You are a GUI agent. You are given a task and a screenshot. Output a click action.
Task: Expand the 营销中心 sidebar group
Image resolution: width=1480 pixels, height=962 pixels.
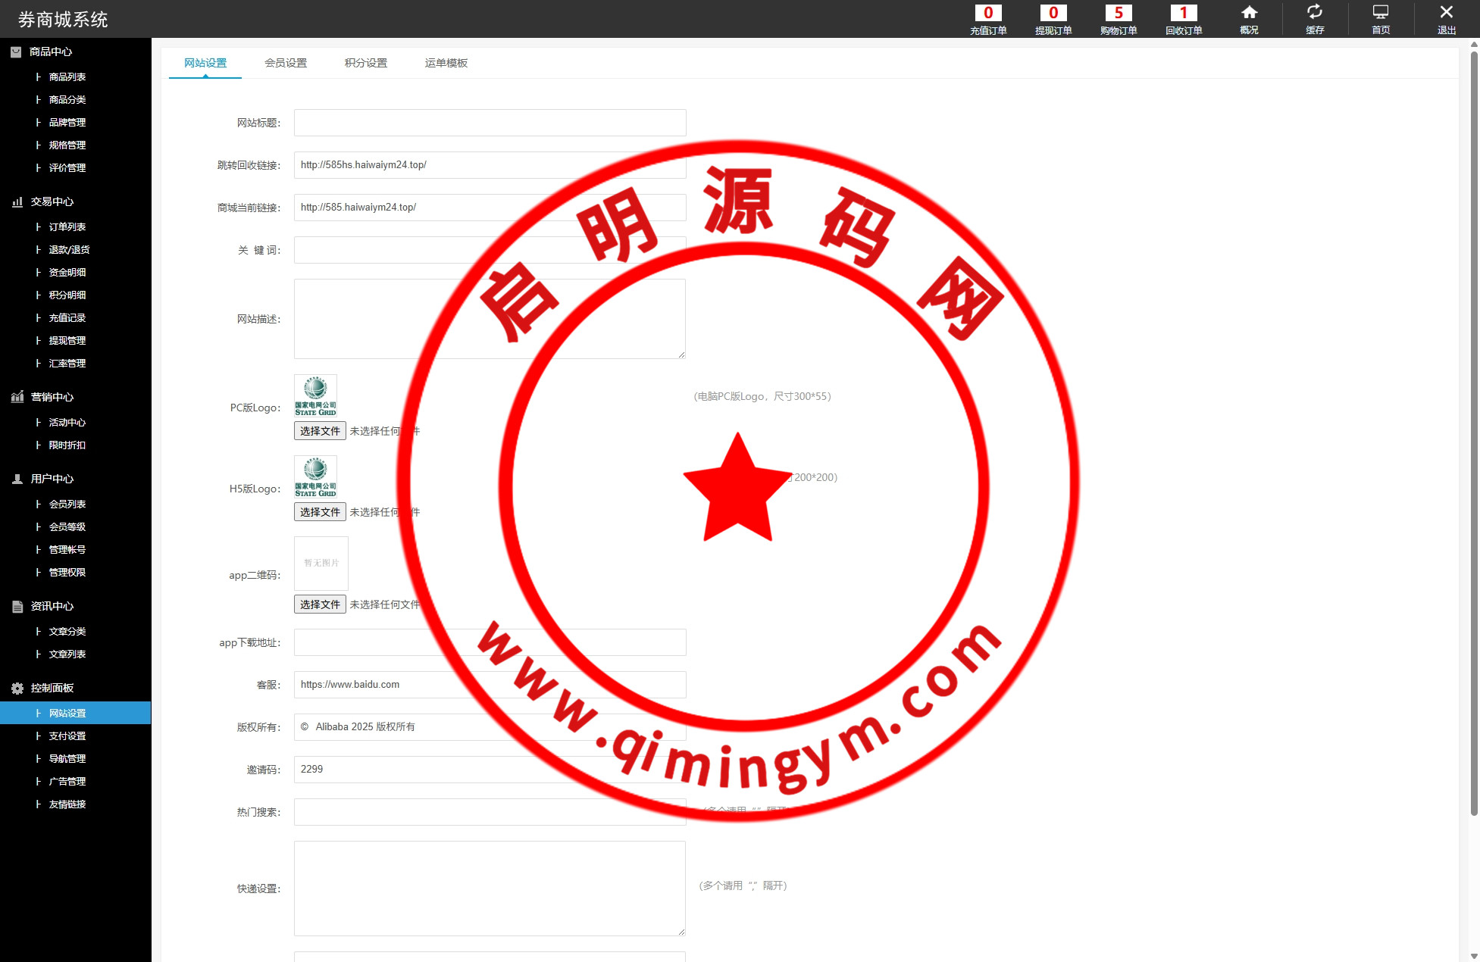[x=52, y=397]
